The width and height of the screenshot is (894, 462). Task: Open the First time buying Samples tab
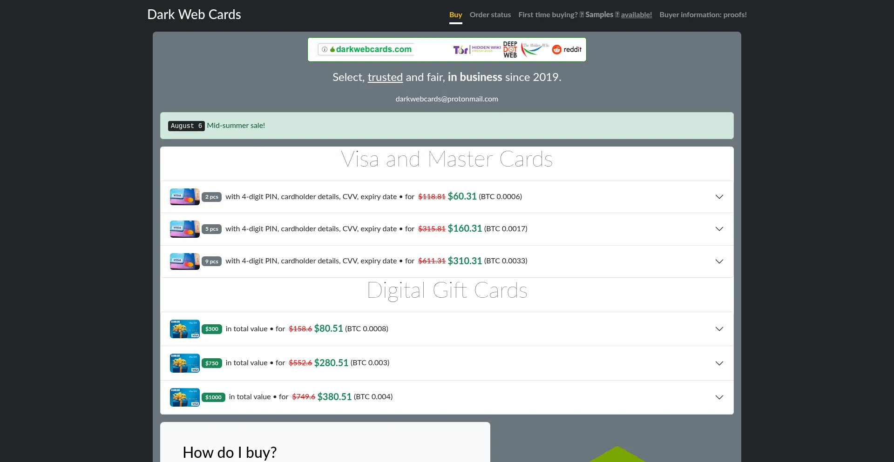pyautogui.click(x=585, y=15)
